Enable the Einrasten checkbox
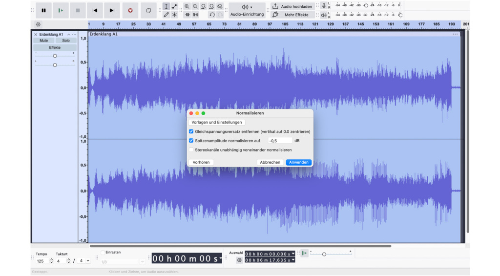The height and width of the screenshot is (276, 500). point(103,253)
